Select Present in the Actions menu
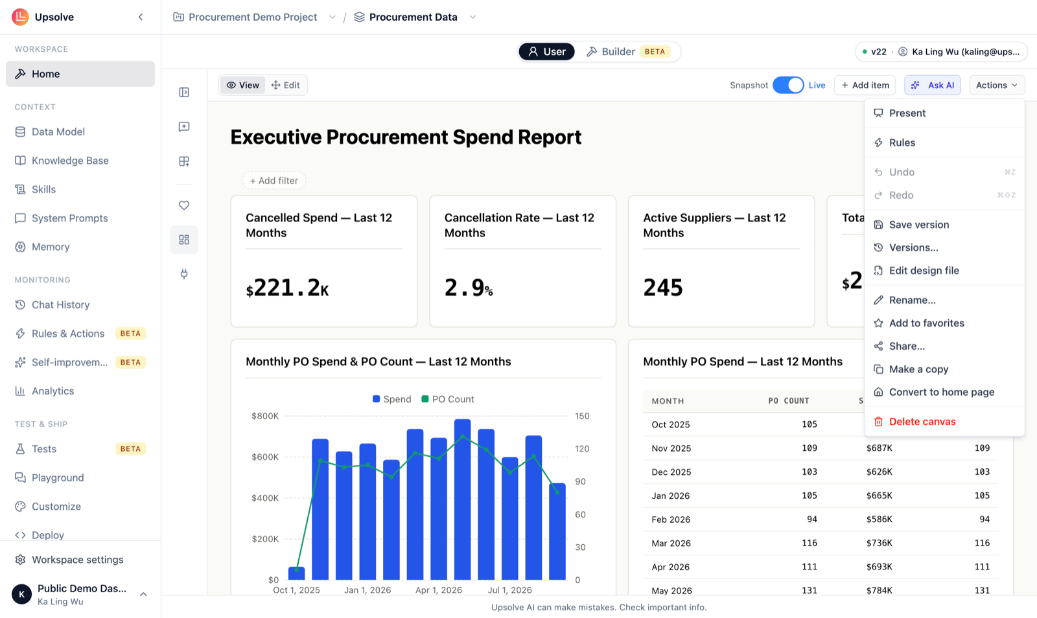The height and width of the screenshot is (618, 1037). coord(944,113)
